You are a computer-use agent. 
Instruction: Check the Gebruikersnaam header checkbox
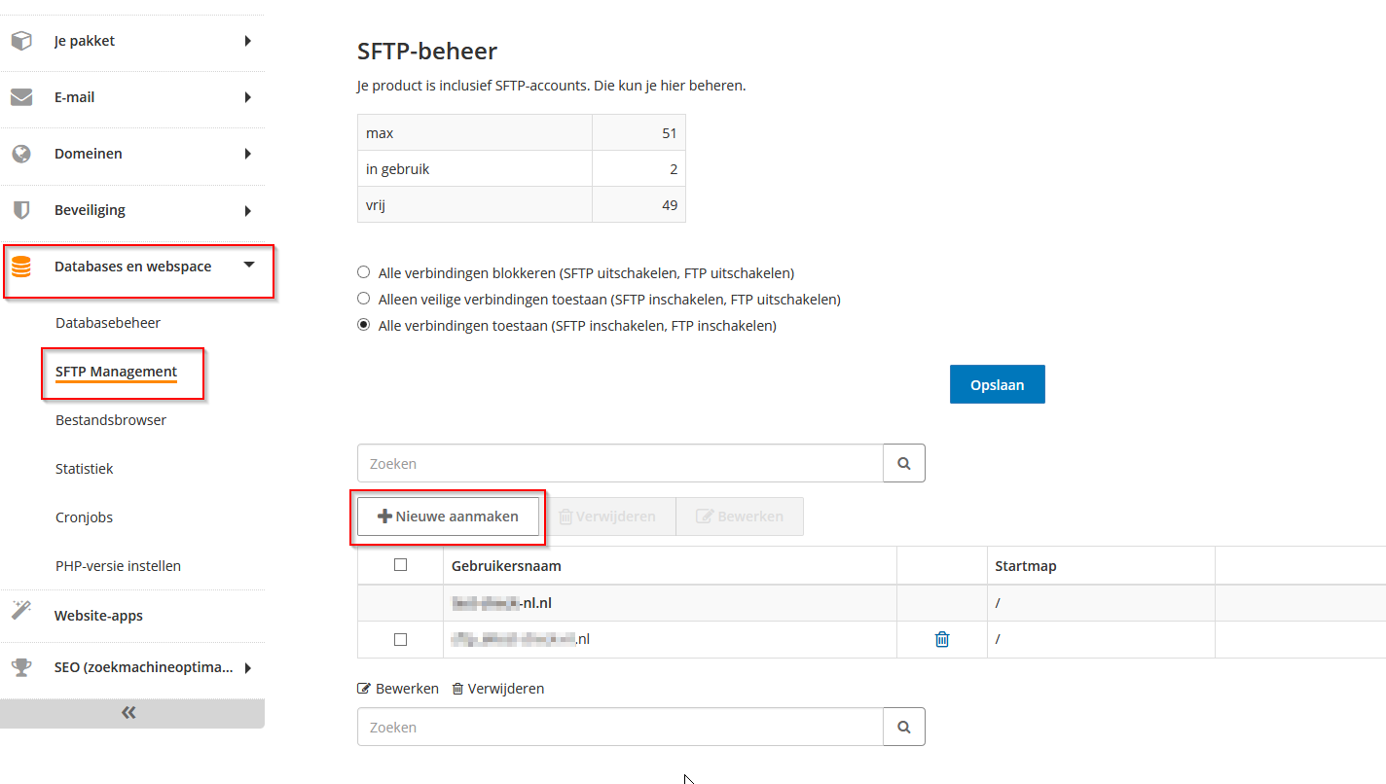pyautogui.click(x=401, y=564)
